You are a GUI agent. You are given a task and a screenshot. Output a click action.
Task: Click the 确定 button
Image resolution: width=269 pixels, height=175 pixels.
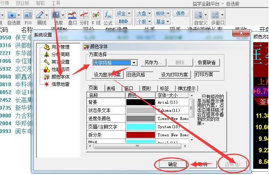point(173,164)
